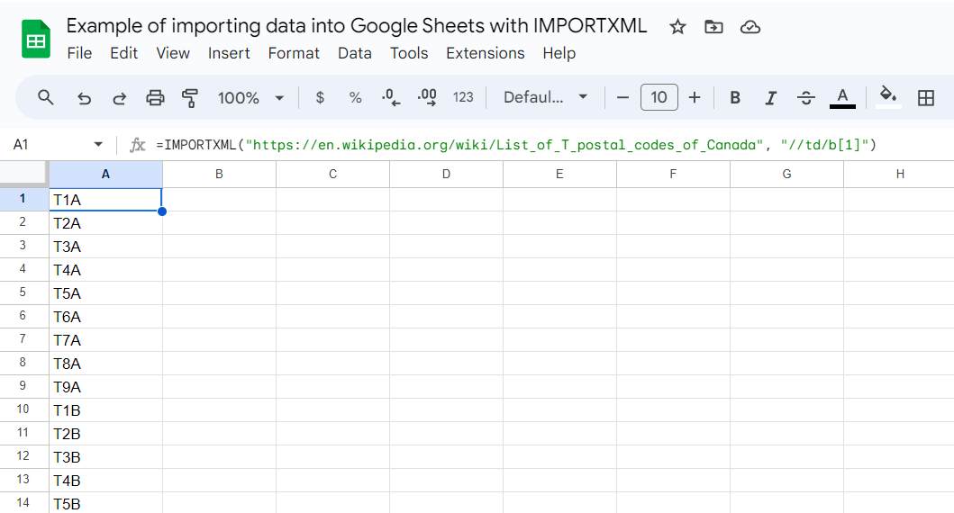The image size is (954, 513).
Task: Click the font size field showing 10
Action: tap(659, 97)
